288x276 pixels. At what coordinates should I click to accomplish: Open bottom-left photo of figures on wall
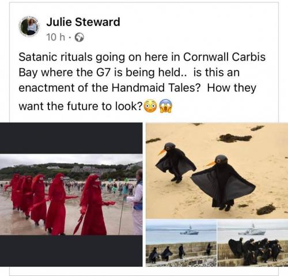tap(181, 243)
